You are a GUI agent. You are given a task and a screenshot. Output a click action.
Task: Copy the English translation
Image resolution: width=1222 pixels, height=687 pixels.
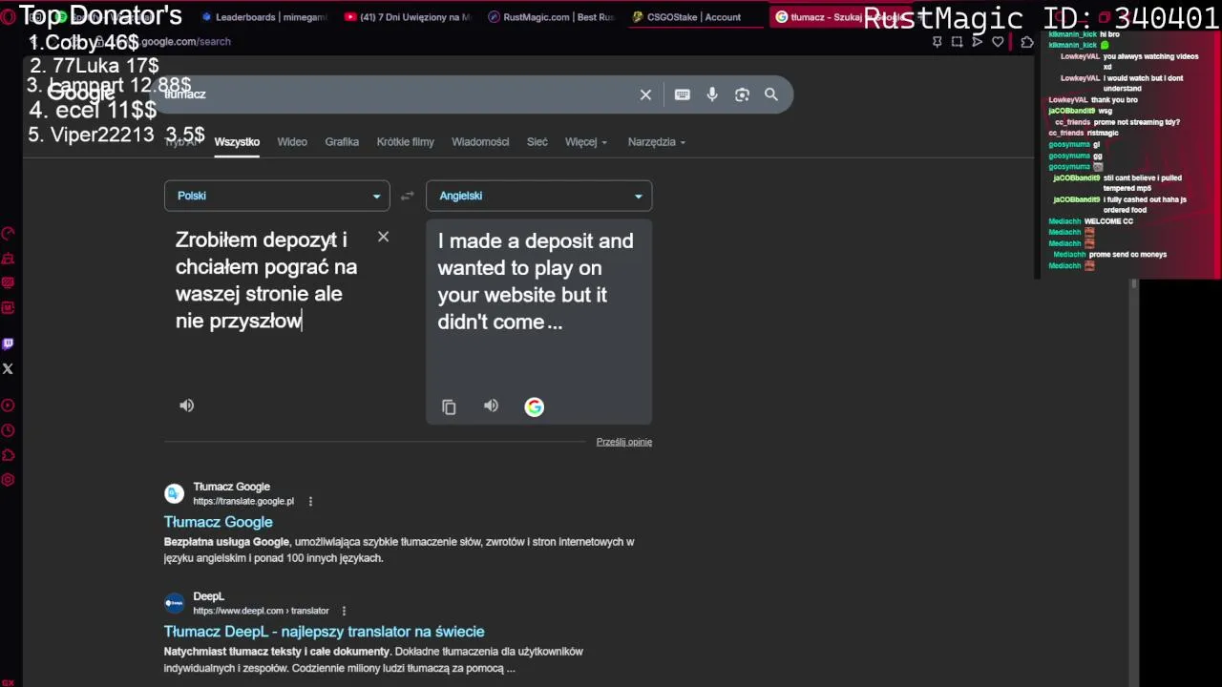point(449,407)
